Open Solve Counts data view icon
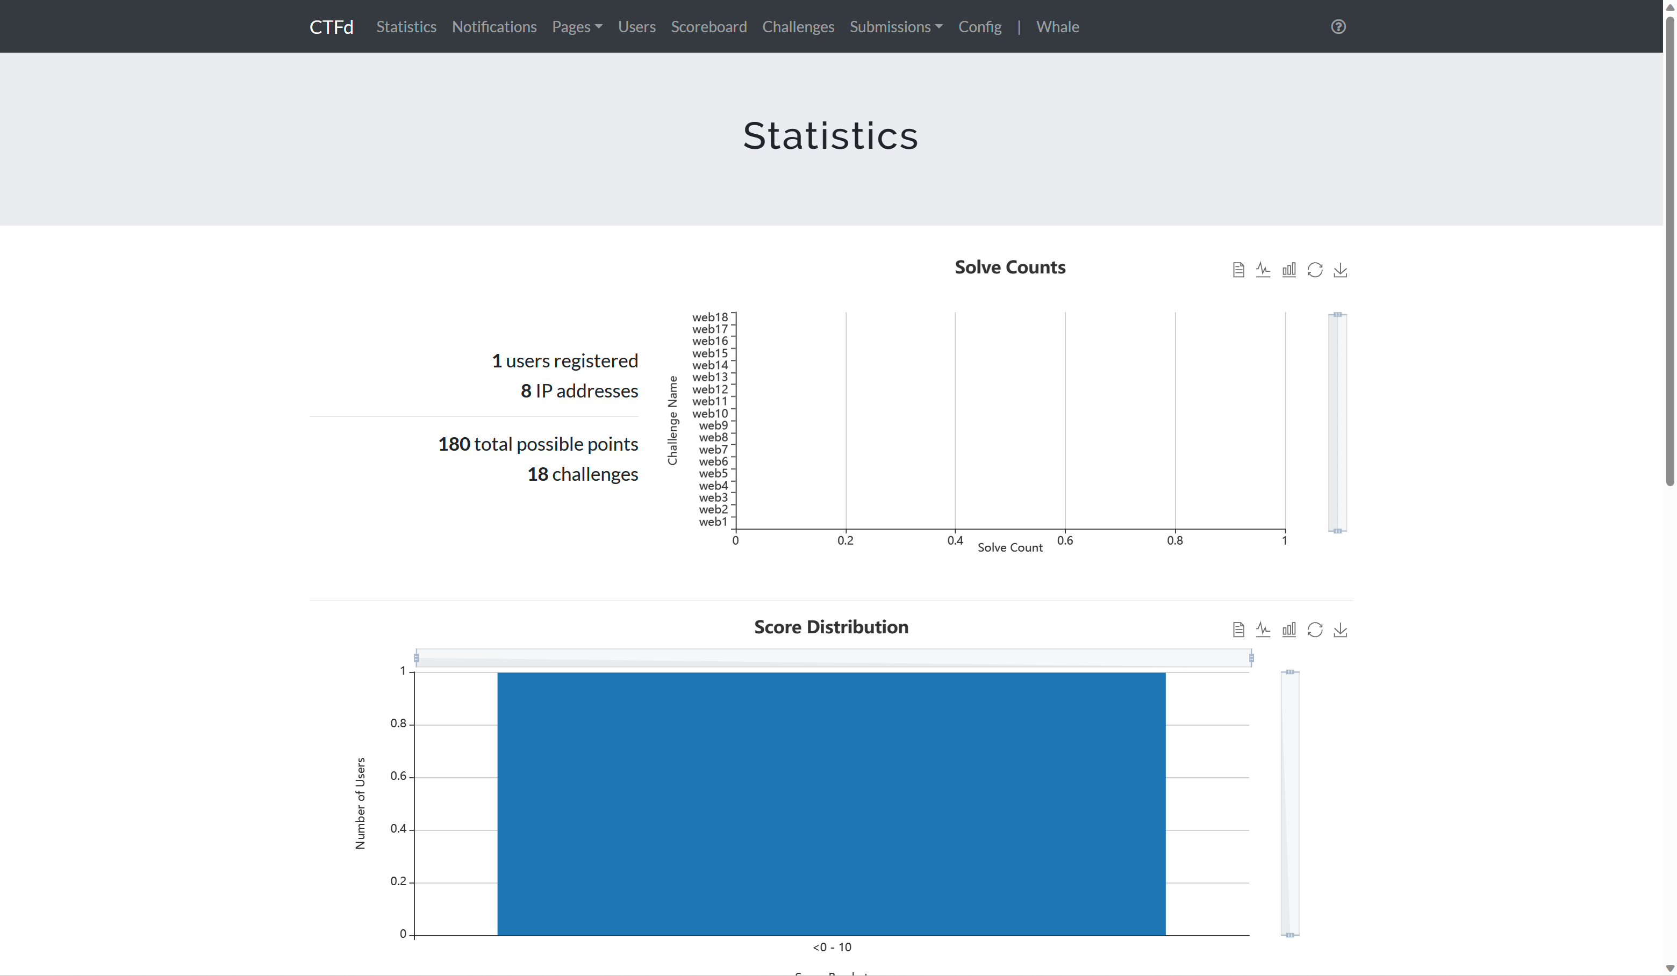This screenshot has height=976, width=1677. click(1238, 270)
